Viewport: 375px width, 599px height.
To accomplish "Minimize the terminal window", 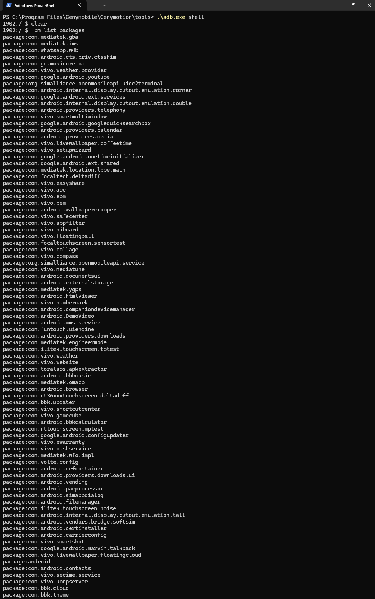I will (x=337, y=5).
